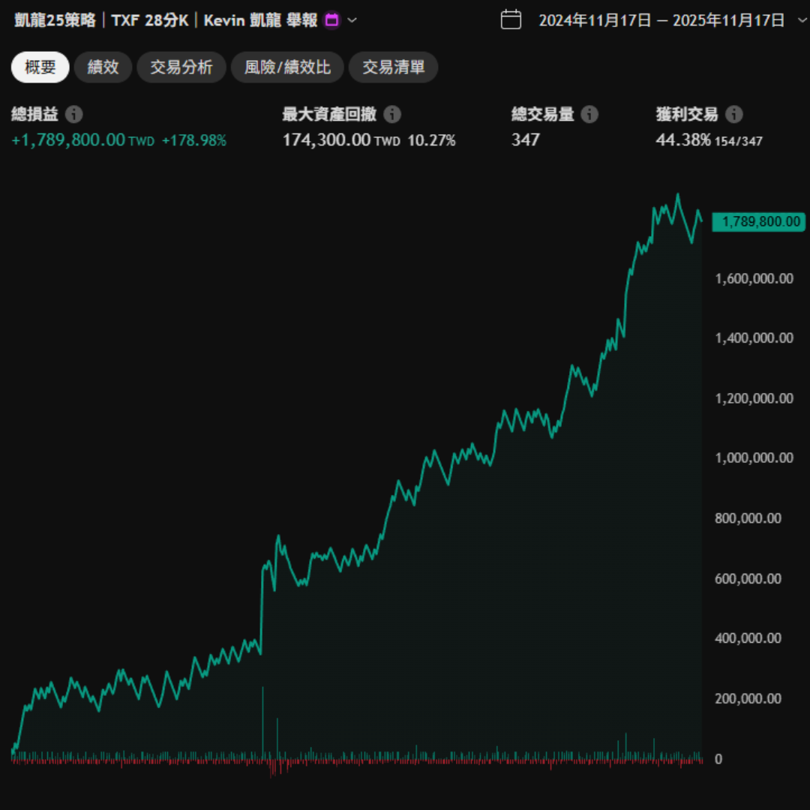Select the 概要 tab
Image resolution: width=810 pixels, height=810 pixels.
(40, 67)
